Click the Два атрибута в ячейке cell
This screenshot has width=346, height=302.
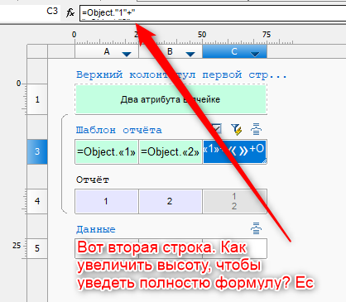[x=171, y=99]
